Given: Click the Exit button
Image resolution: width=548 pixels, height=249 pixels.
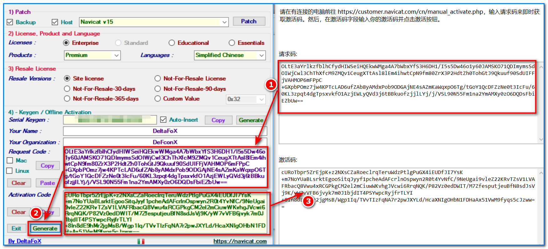Looking at the screenshot, I should click(17, 228).
